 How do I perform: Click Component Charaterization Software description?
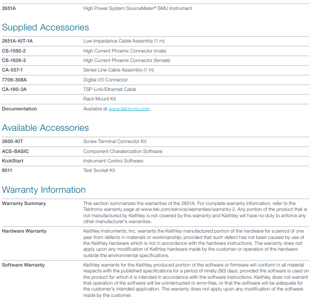(123, 152)
